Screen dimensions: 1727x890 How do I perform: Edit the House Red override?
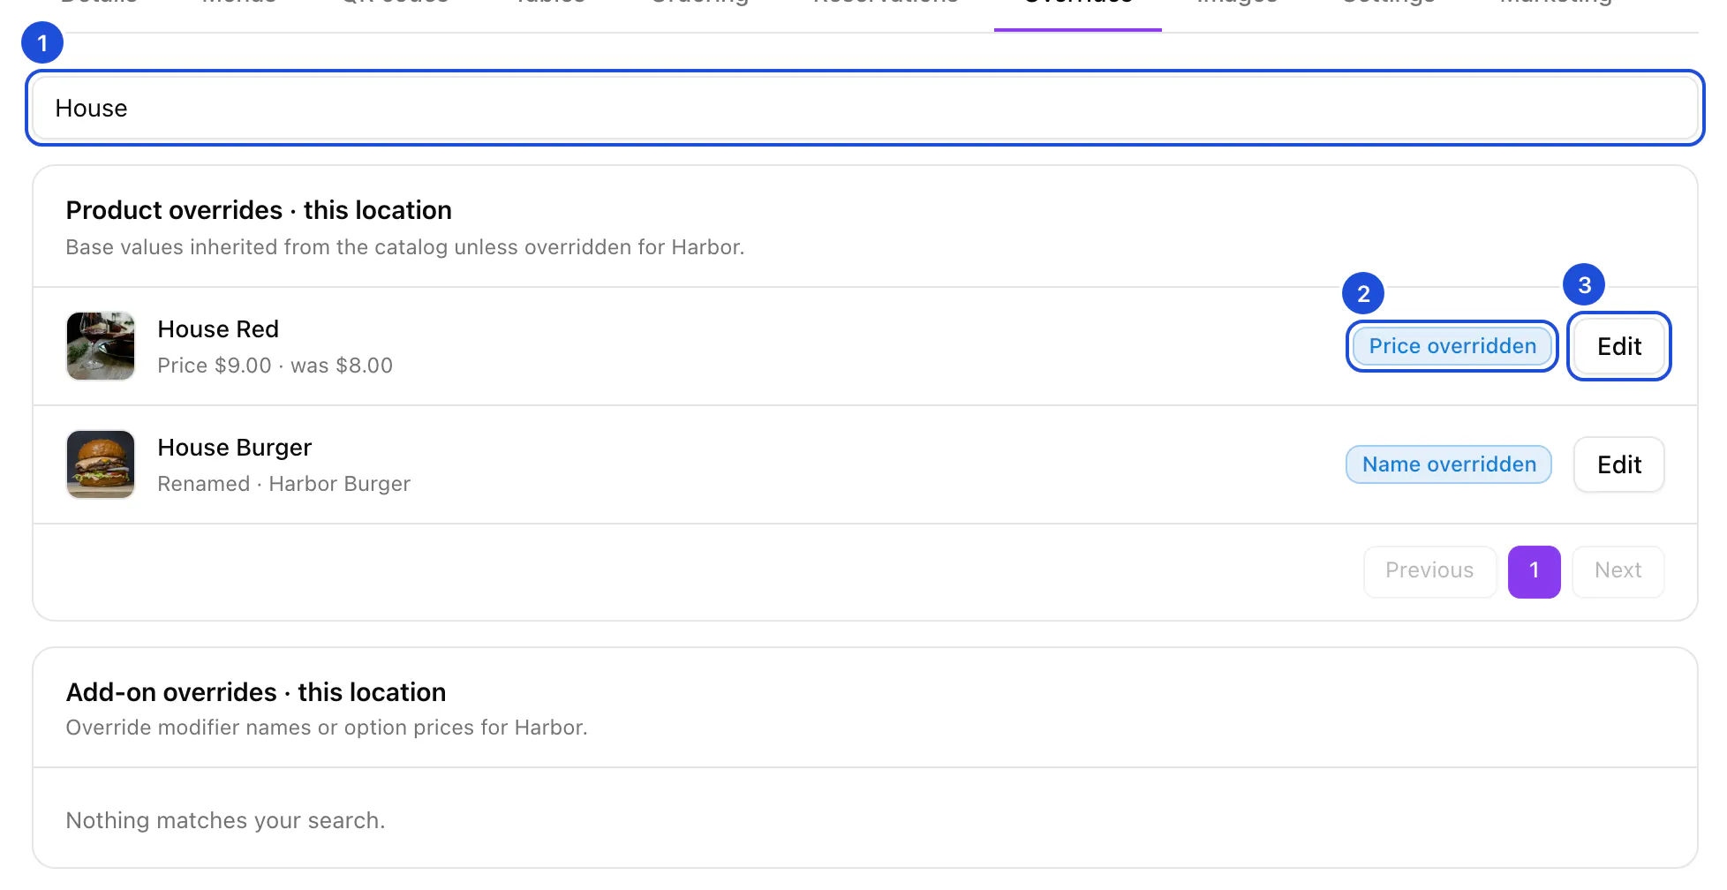click(1618, 346)
